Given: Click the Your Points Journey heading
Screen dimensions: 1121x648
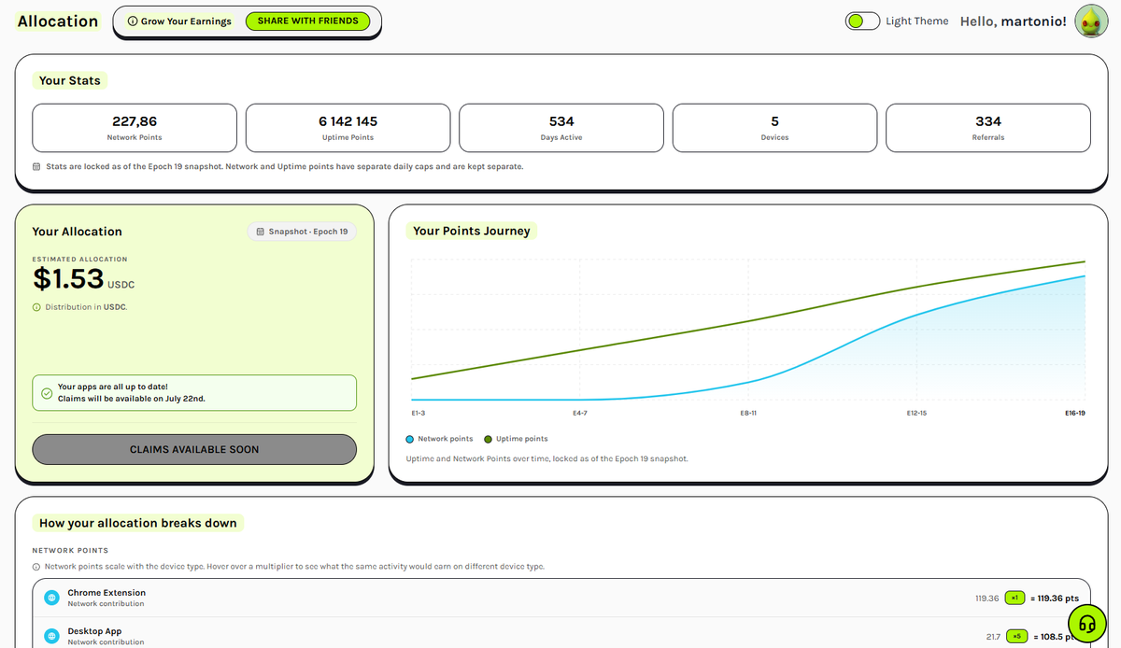Looking at the screenshot, I should [472, 231].
